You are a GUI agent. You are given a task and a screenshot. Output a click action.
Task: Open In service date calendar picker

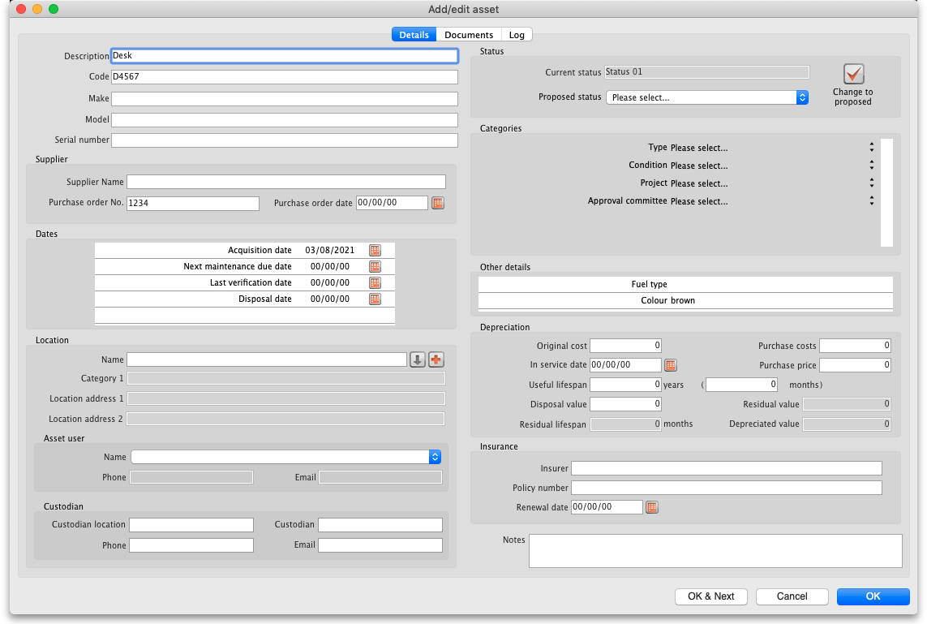(671, 365)
